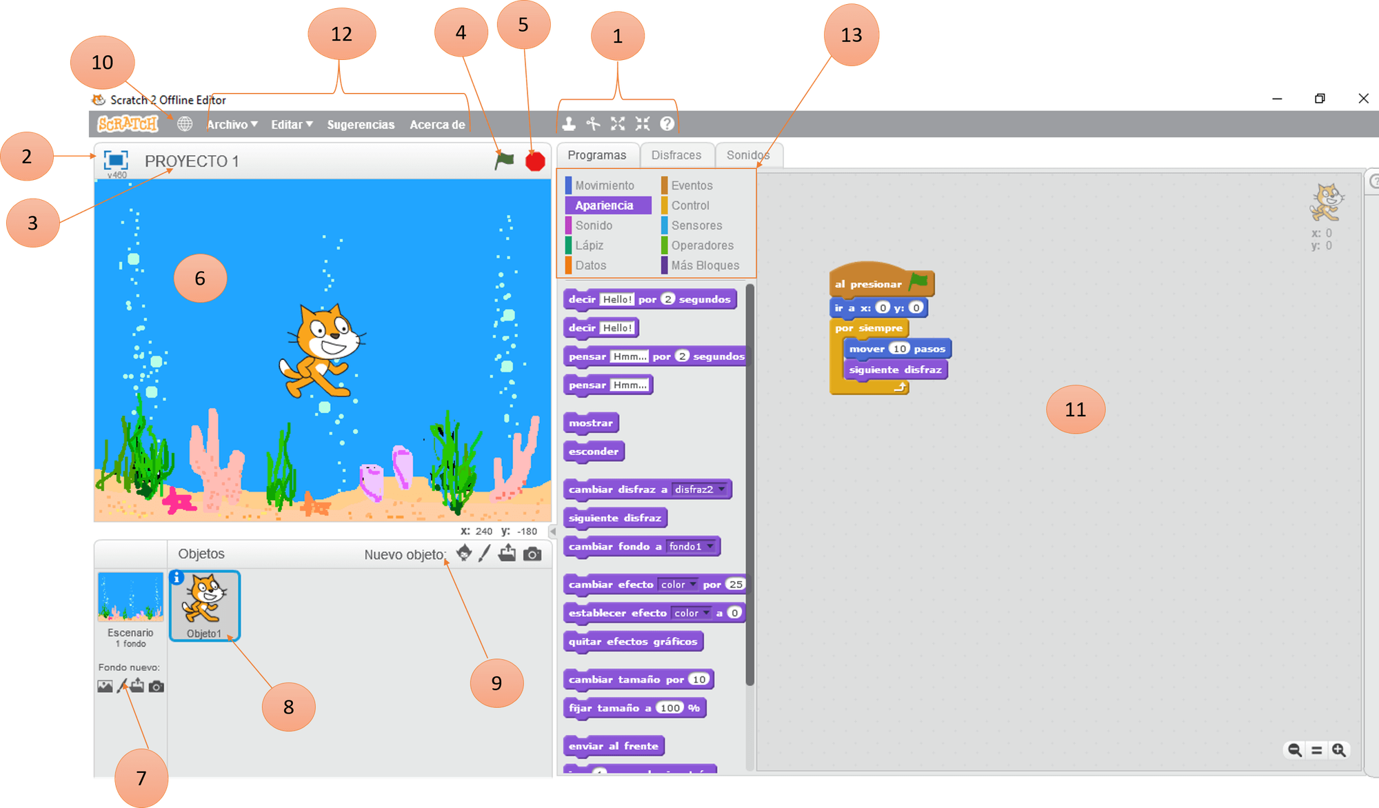
Task: Toggle fullscreen presentation mode icon
Action: (x=115, y=160)
